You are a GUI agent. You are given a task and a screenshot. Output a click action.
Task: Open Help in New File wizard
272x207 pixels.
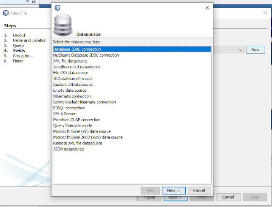(x=255, y=197)
